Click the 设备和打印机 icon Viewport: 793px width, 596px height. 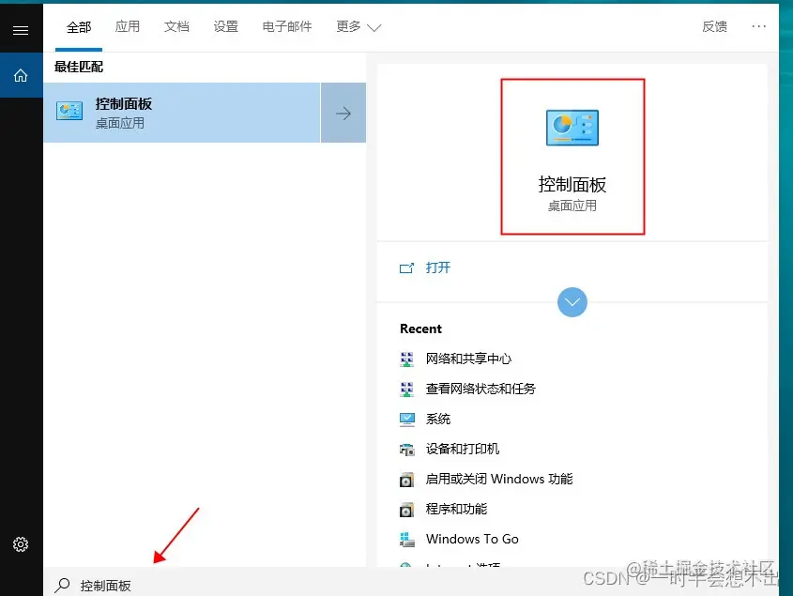[406, 450]
